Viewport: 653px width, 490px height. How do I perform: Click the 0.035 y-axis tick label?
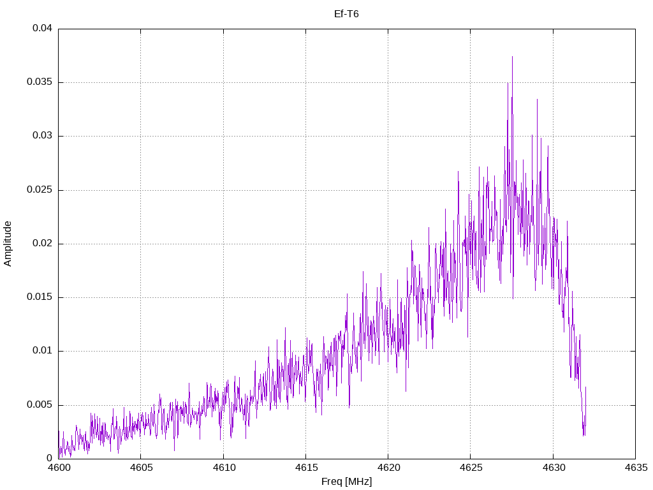tap(40, 82)
